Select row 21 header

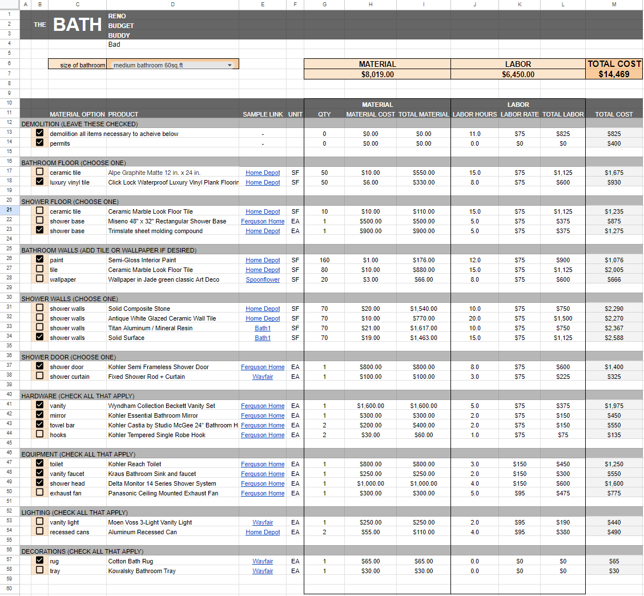(x=10, y=210)
